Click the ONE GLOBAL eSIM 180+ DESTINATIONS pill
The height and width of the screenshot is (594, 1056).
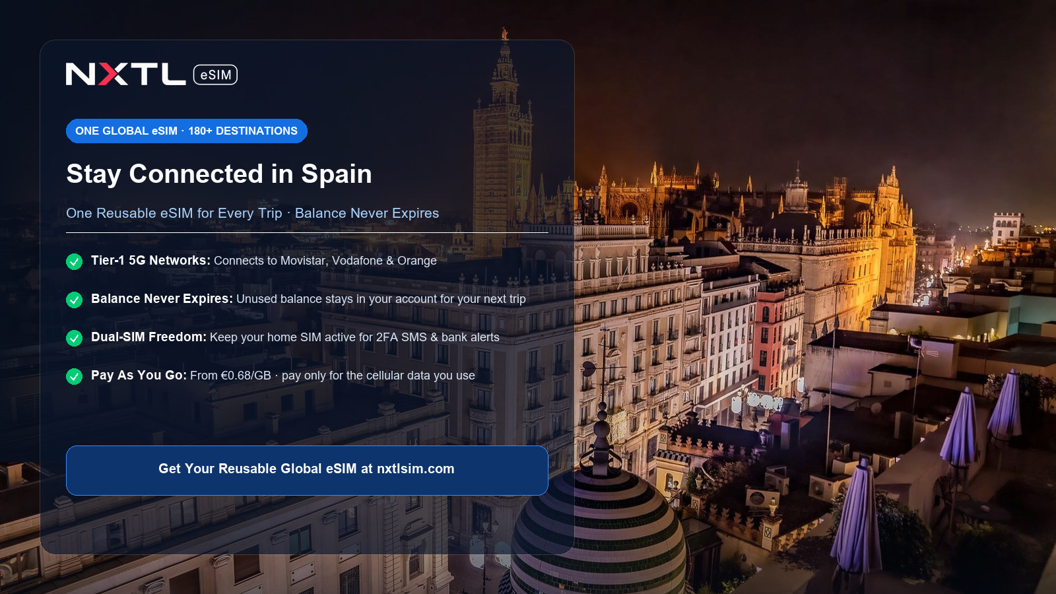(187, 131)
